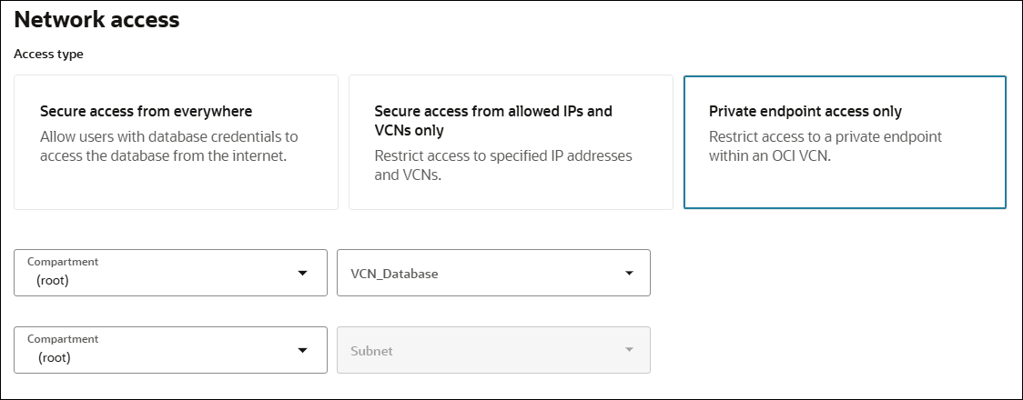Click the 'Restrict access to specified IP addresses' description
The width and height of the screenshot is (1023, 400).
click(503, 165)
